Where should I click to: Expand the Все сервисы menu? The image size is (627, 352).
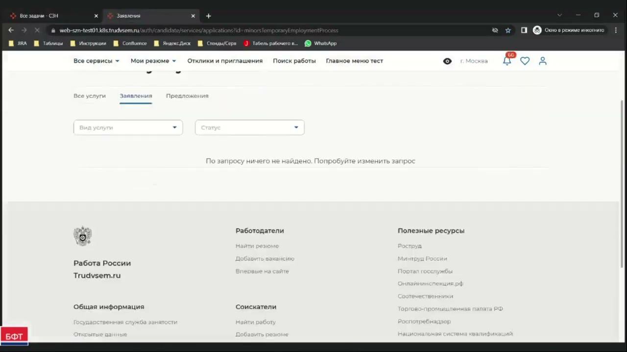(96, 61)
